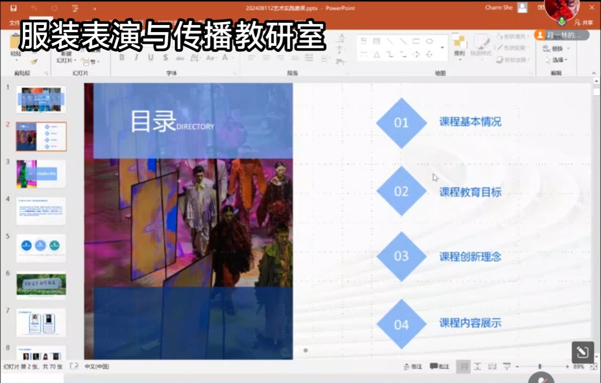This screenshot has height=383, width=601.
Task: Open the 剪贴板 clipboard dialog launcher
Action: coord(46,73)
